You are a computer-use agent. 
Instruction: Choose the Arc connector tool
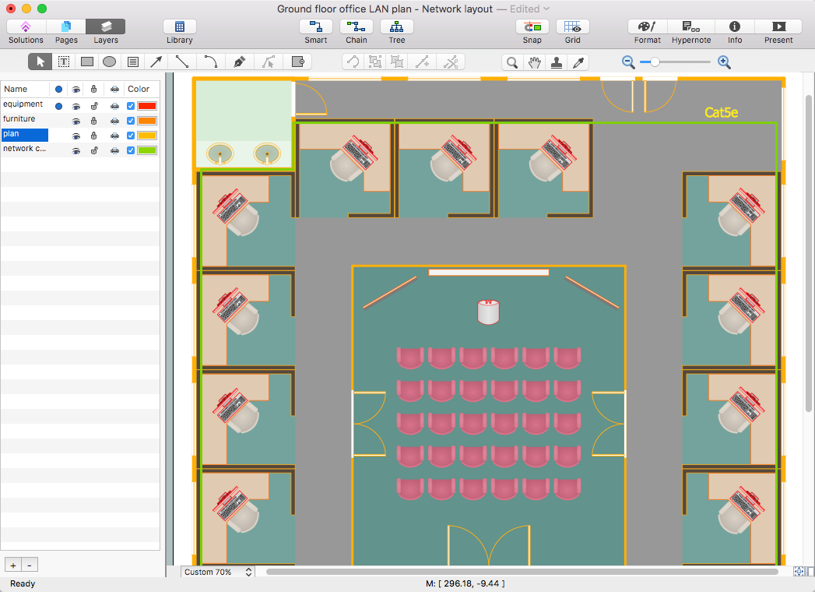click(211, 62)
